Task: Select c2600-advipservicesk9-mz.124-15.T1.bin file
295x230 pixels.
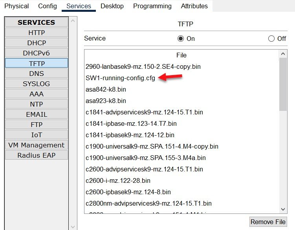Action: click(x=144, y=169)
